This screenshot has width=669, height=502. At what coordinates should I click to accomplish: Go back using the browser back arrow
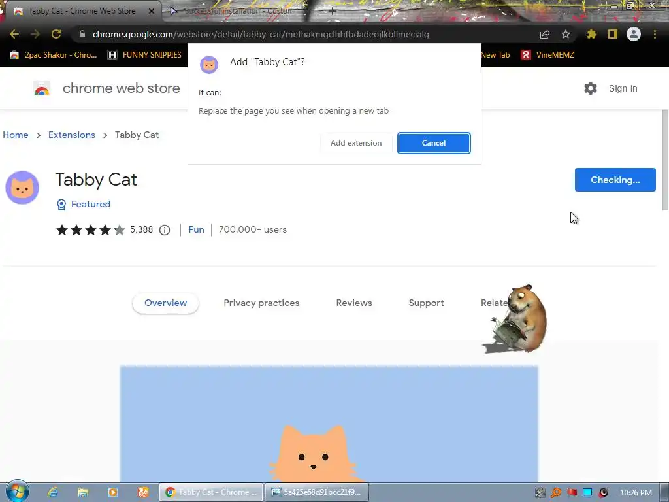tap(14, 34)
